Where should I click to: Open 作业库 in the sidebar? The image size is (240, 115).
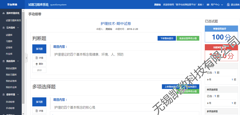coord(9,54)
